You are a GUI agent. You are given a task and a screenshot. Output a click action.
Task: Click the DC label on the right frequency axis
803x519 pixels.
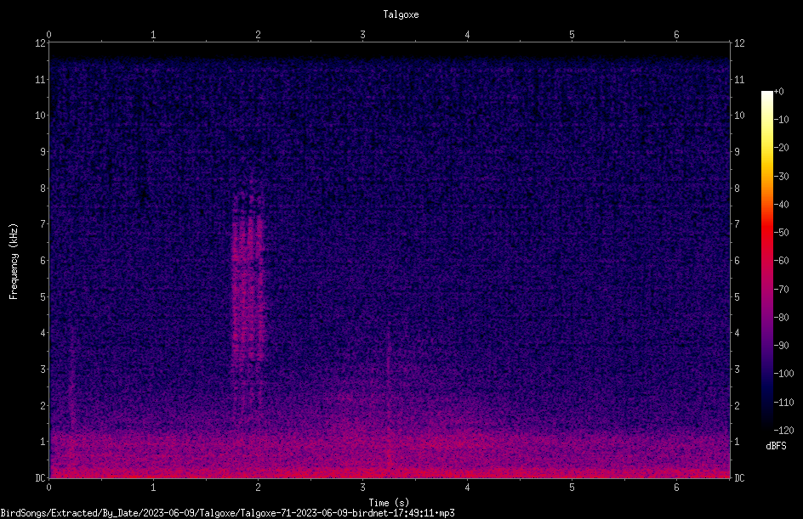[x=739, y=478]
